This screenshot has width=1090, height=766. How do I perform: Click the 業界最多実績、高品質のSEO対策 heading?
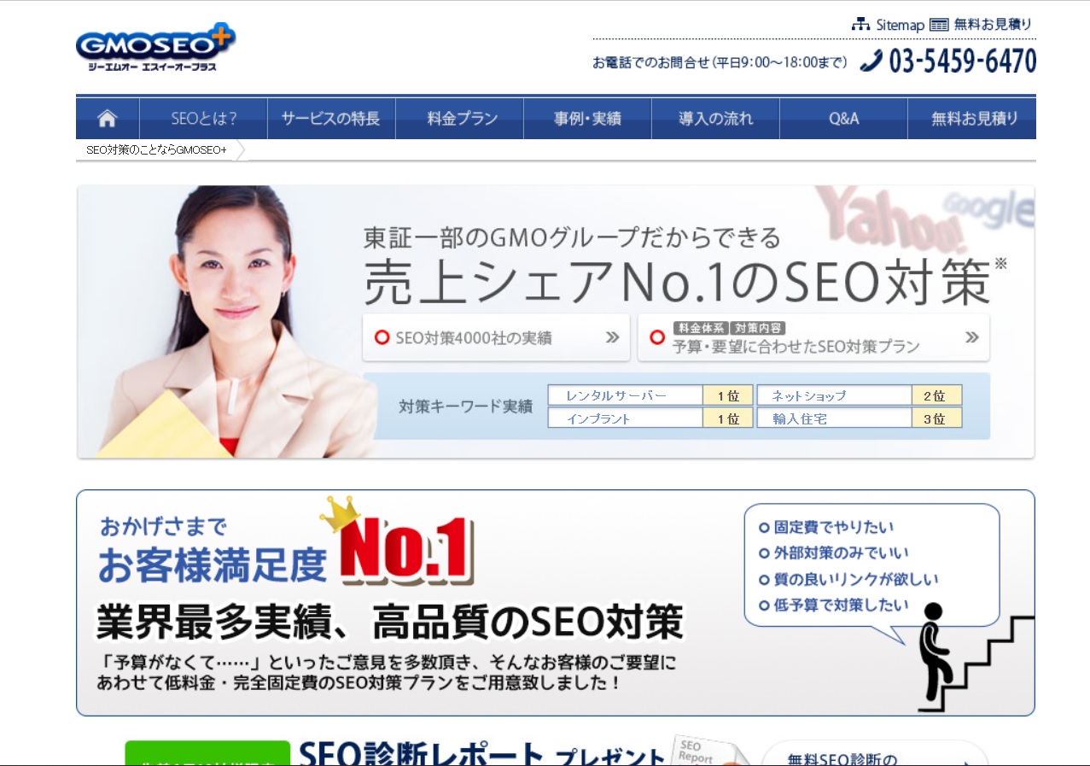(390, 623)
